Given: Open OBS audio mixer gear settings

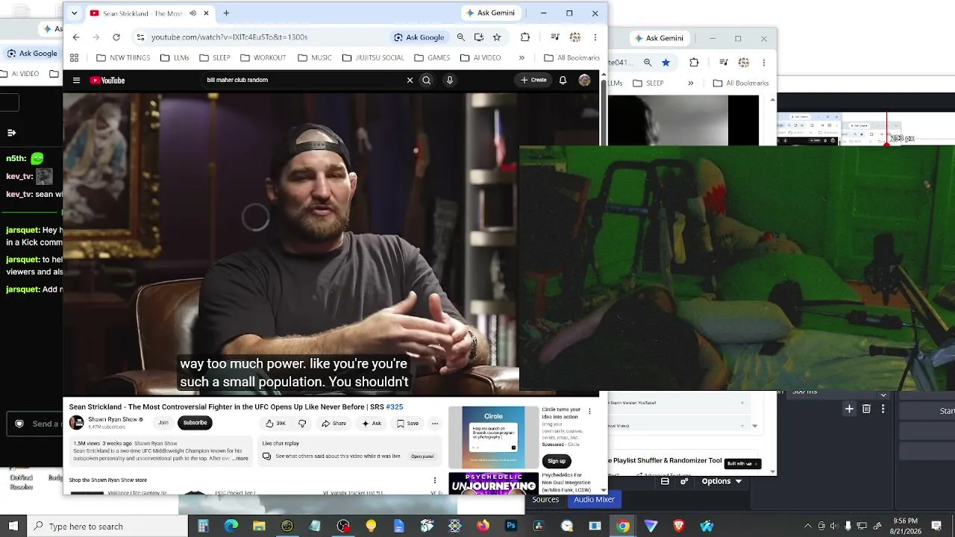Looking at the screenshot, I should [x=684, y=482].
